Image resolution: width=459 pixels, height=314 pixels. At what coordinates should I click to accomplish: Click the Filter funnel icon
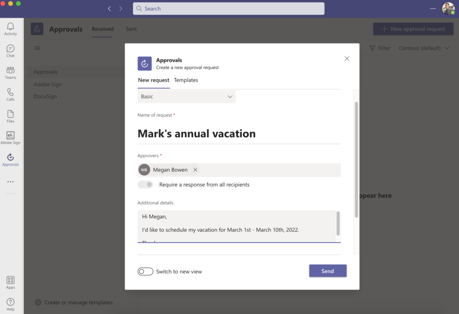372,48
